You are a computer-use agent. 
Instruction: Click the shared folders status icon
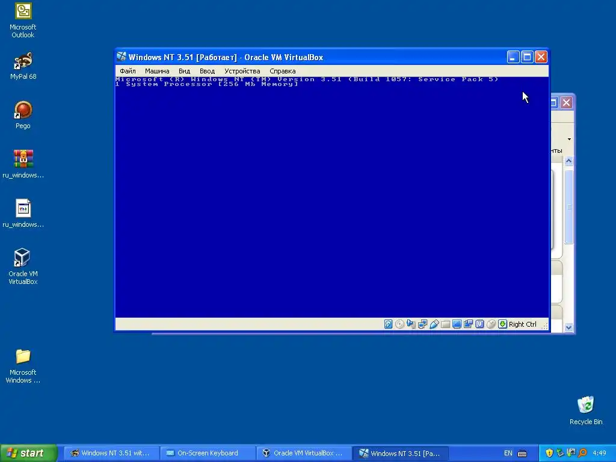tap(445, 324)
